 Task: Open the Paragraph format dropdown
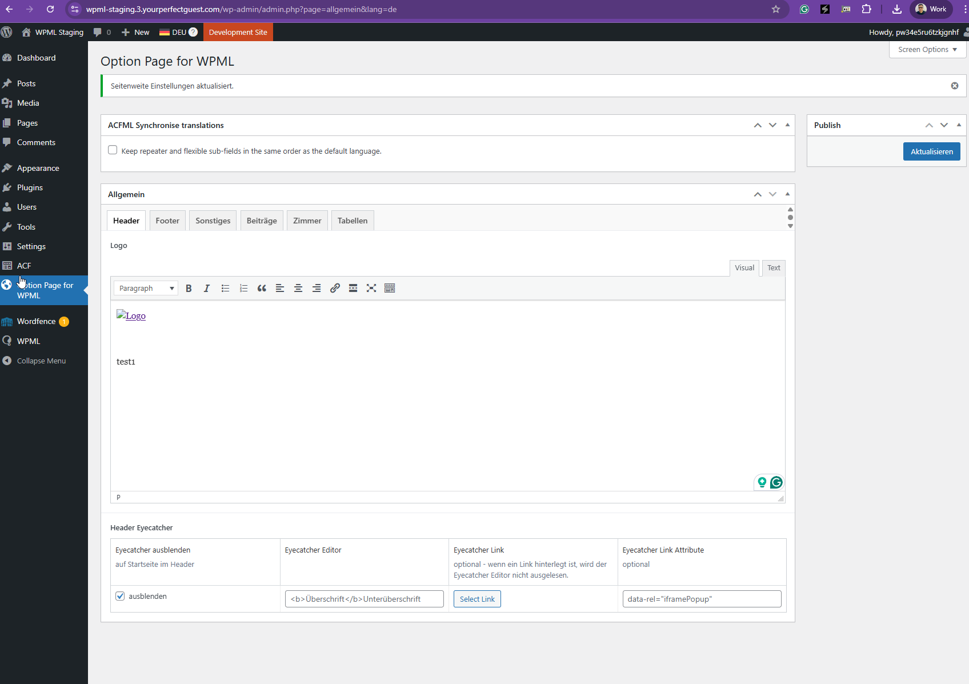pyautogui.click(x=146, y=289)
